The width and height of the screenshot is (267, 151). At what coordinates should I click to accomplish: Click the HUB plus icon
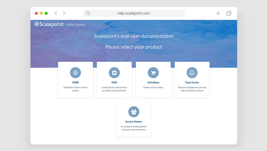click(x=114, y=73)
